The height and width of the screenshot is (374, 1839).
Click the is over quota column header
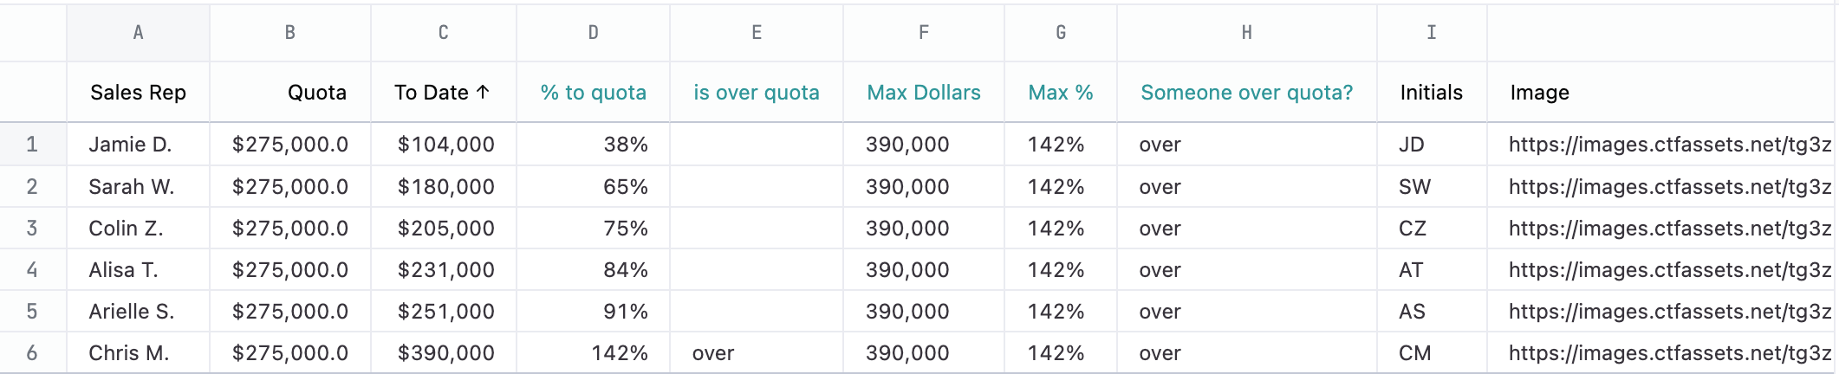click(756, 93)
